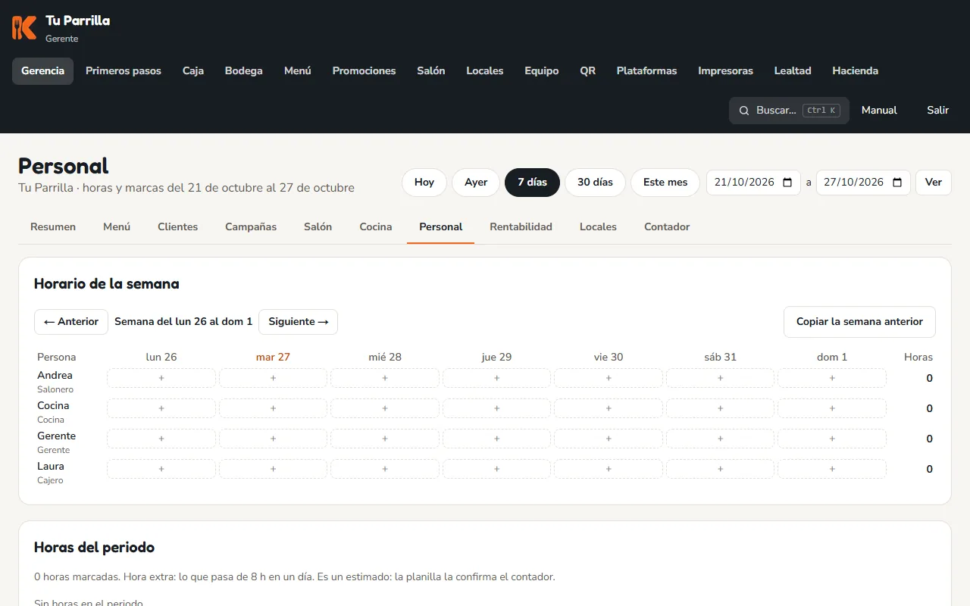Viewport: 970px width, 606px height.
Task: Open calendar picker on 27/10/2026 date field
Action: [897, 183]
